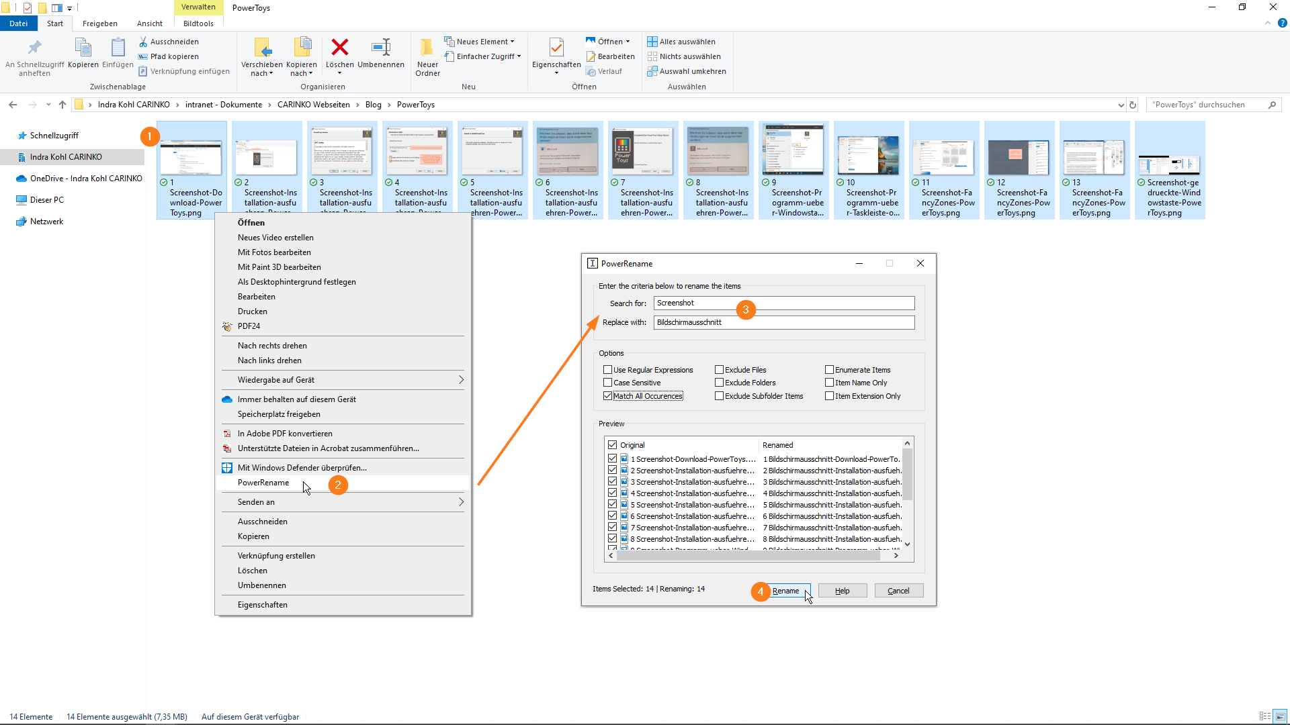
Task: Click the Einfügen clipboard icon
Action: 118,48
